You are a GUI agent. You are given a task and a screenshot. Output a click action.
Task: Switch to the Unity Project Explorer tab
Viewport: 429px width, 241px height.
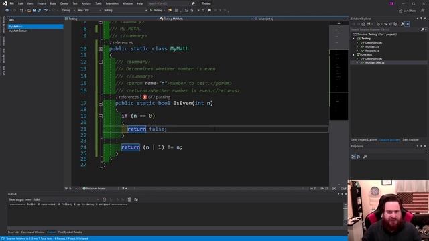[x=364, y=140]
